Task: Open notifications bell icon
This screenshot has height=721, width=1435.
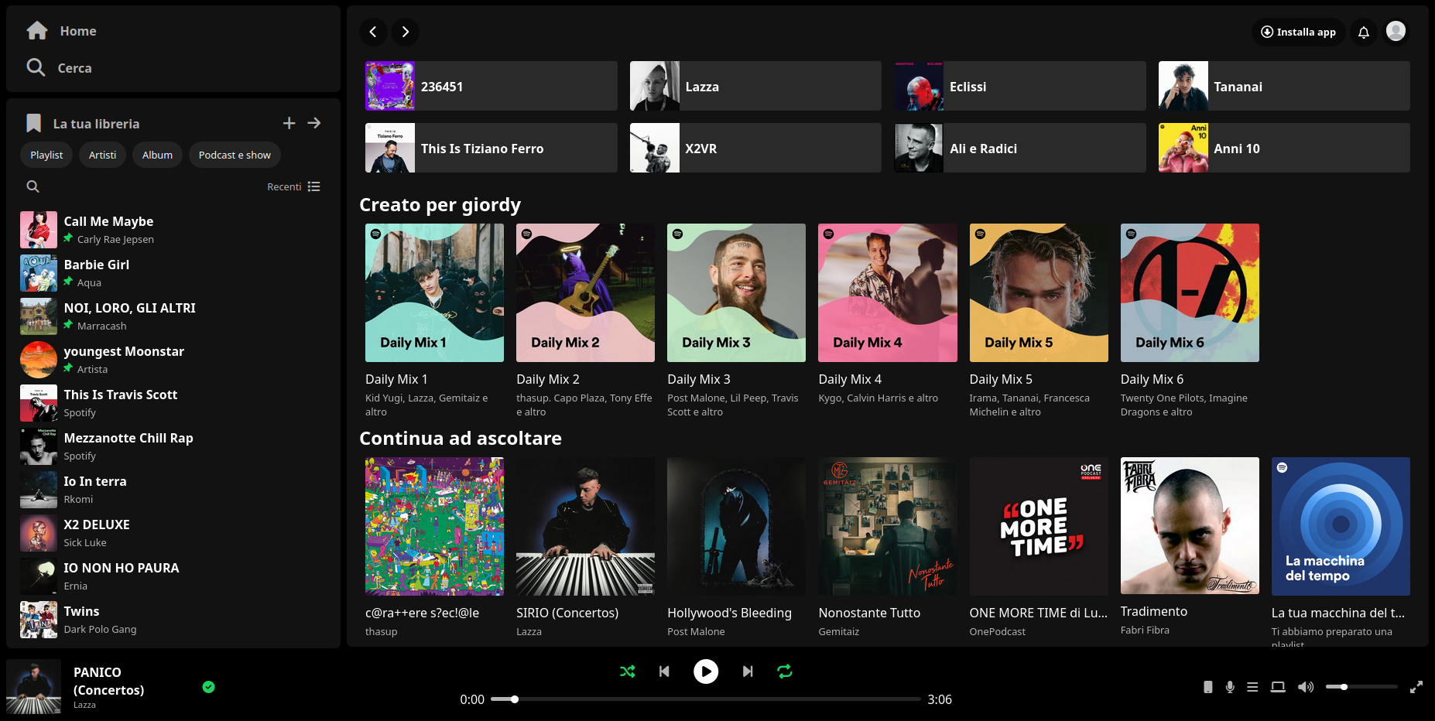Action: pyautogui.click(x=1364, y=32)
